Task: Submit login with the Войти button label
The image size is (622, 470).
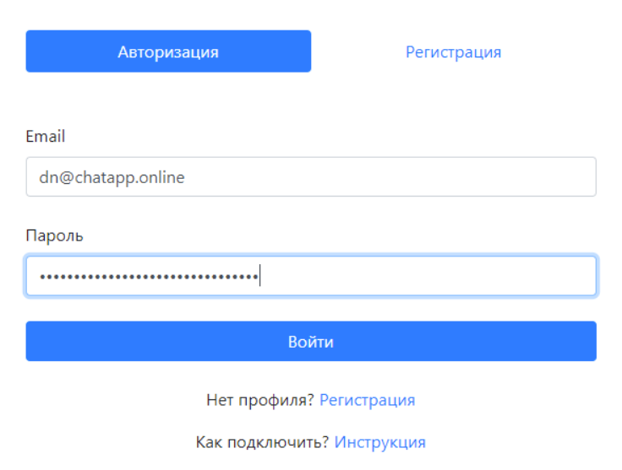Action: point(311,342)
